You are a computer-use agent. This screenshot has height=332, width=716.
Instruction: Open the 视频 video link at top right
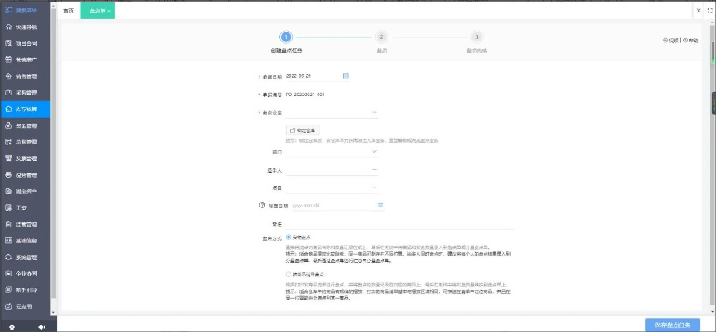(x=671, y=40)
